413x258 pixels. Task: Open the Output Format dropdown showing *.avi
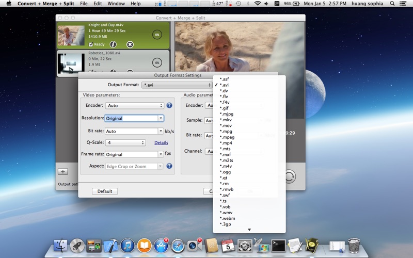177,85
